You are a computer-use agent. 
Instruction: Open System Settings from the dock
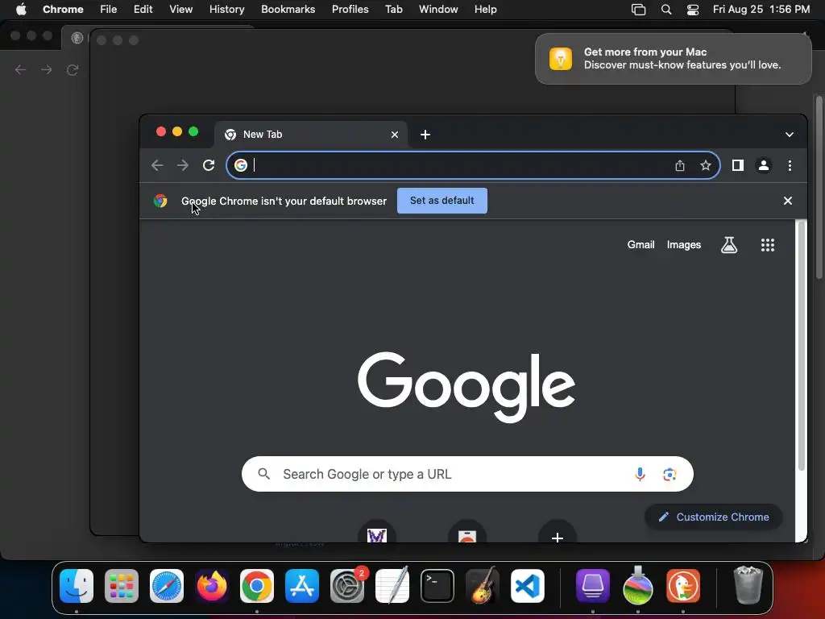click(x=347, y=586)
